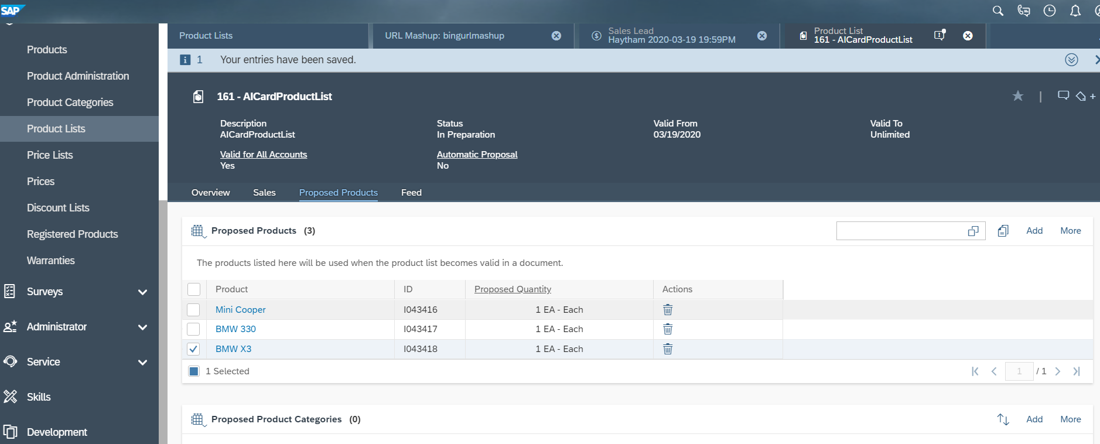Close the Product List 161 tab

click(968, 36)
